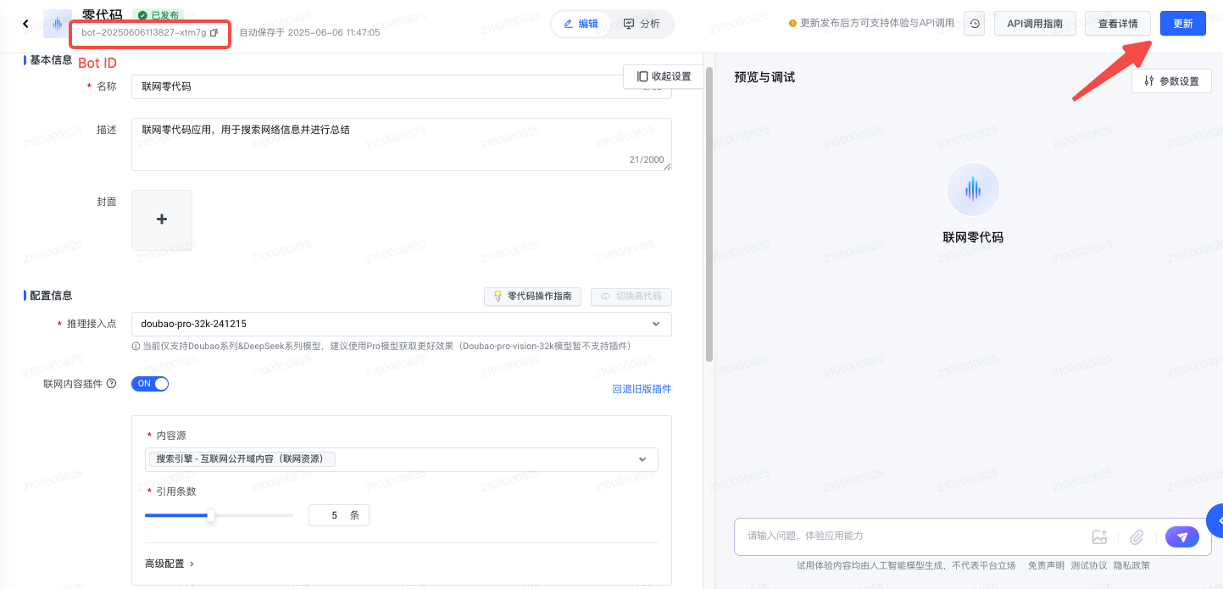Click the blue floating side button

[x=1215, y=520]
